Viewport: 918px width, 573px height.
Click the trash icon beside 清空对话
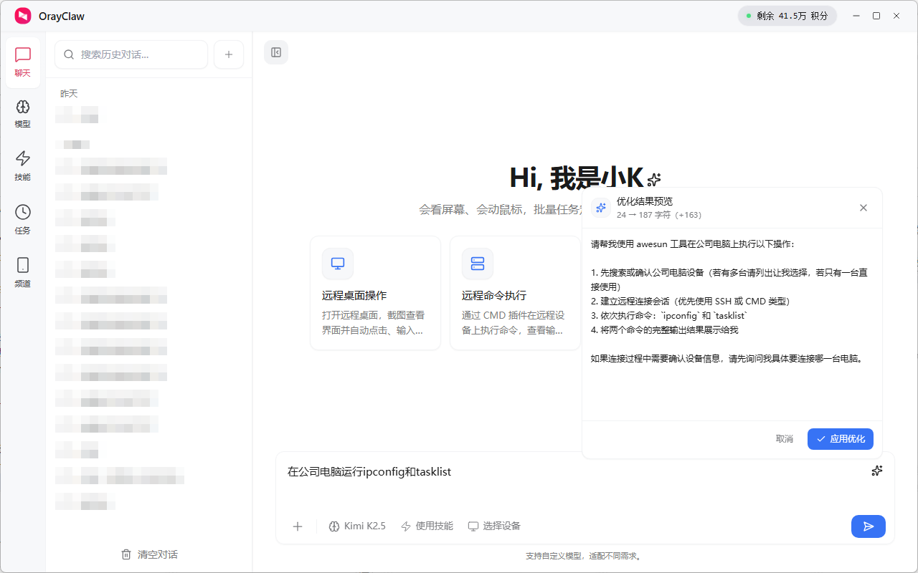point(126,554)
